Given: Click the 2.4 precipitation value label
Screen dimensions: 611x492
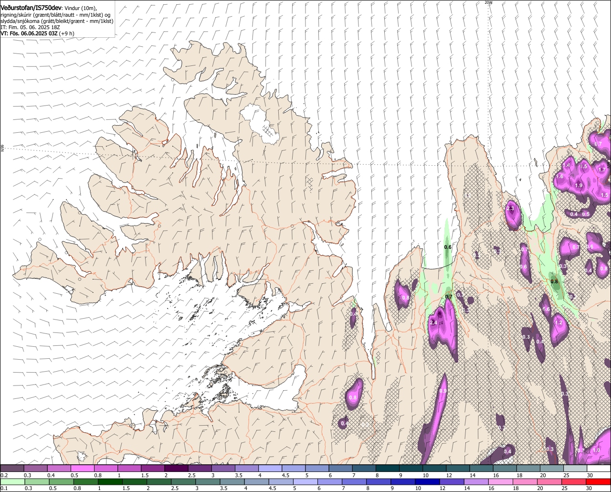Looking at the screenshot, I should (433, 323).
